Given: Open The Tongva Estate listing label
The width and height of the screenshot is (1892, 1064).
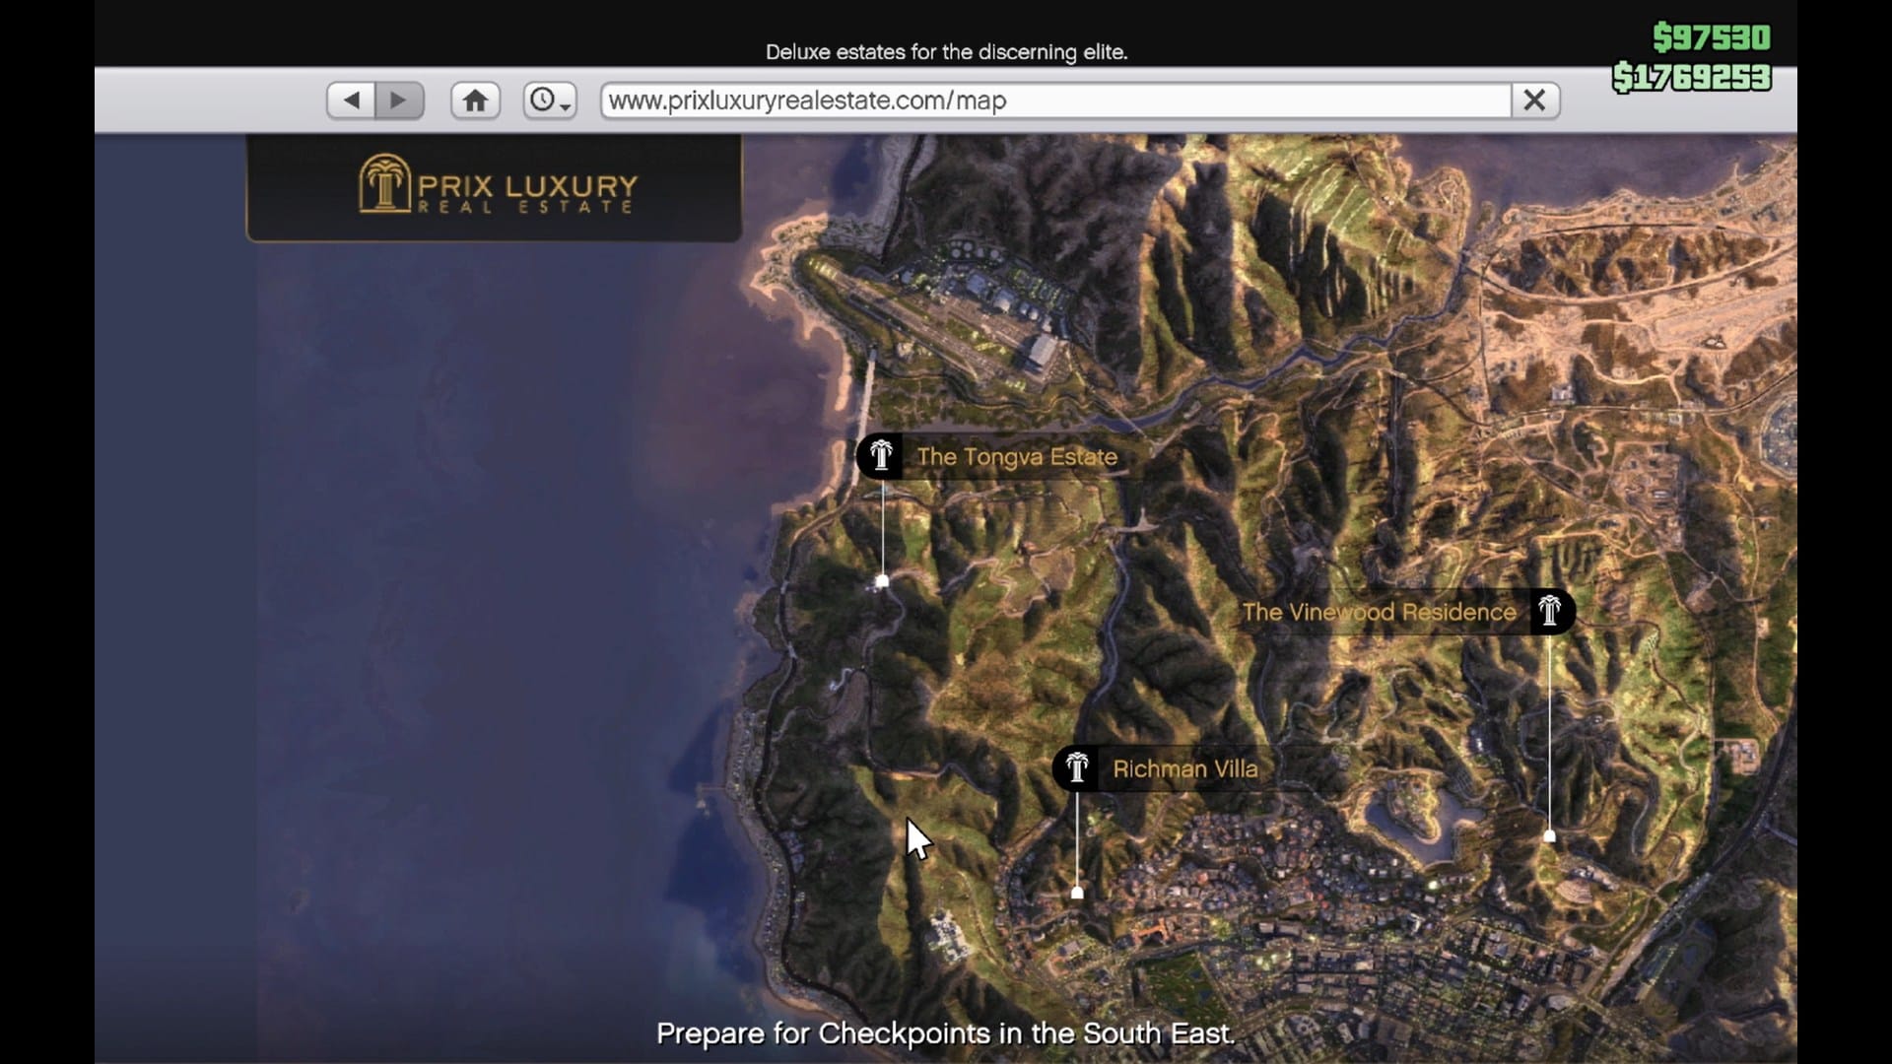Looking at the screenshot, I should tap(1017, 457).
